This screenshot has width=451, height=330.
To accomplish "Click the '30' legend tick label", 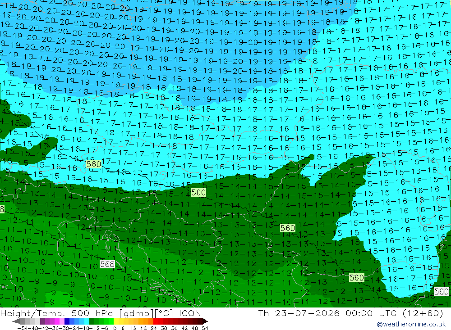I will click(x=164, y=328).
